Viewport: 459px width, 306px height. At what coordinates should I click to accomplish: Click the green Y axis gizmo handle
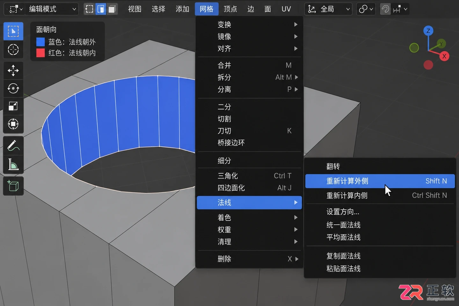[x=441, y=44]
